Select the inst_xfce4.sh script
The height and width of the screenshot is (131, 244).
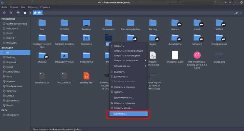pos(64,78)
